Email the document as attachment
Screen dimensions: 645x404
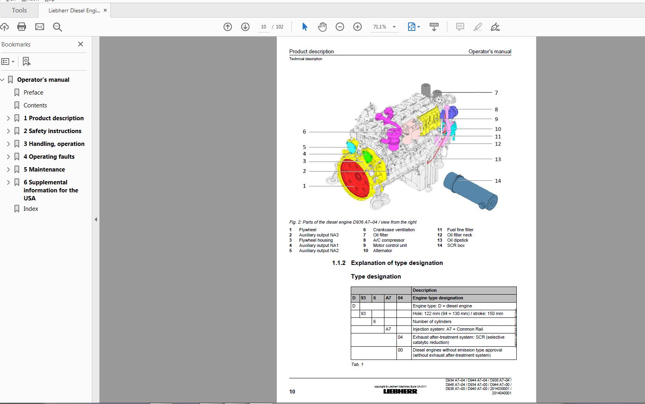coord(39,27)
